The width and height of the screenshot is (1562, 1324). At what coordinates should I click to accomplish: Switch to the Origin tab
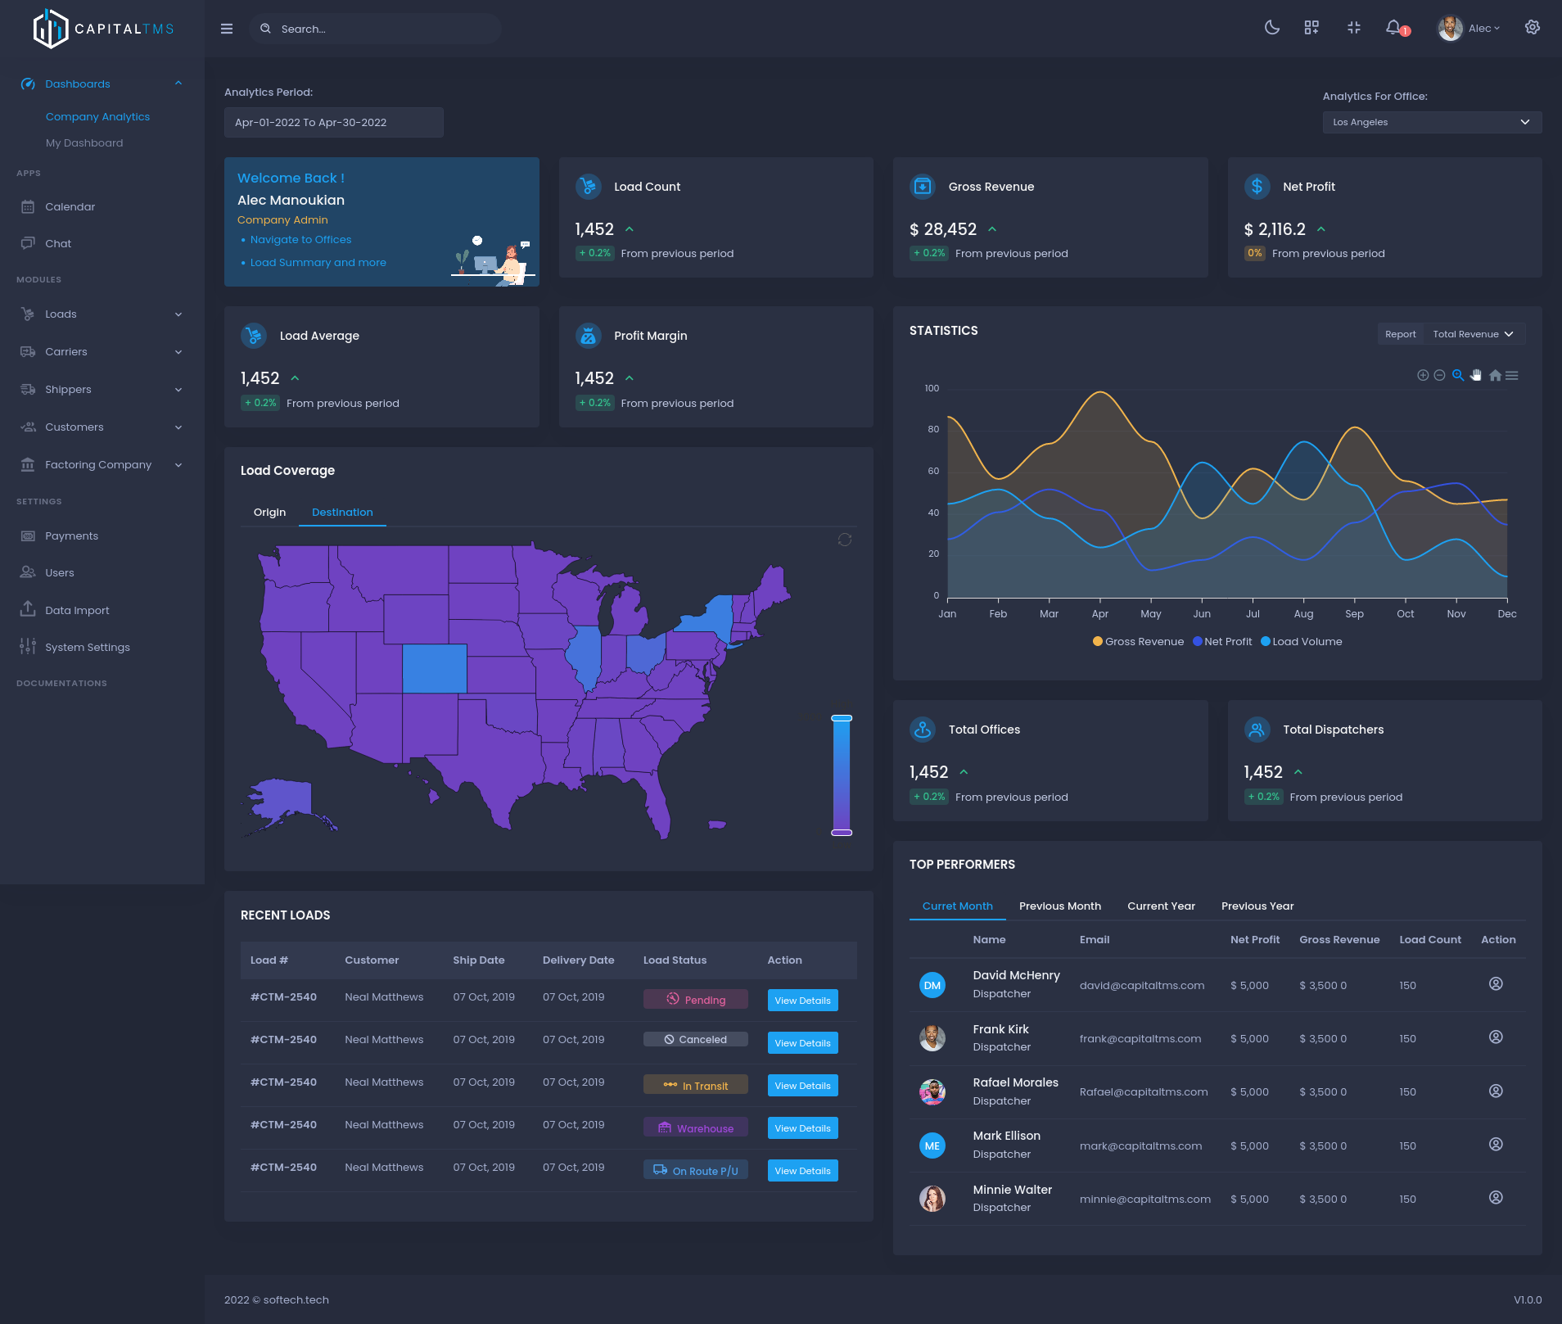coord(269,513)
